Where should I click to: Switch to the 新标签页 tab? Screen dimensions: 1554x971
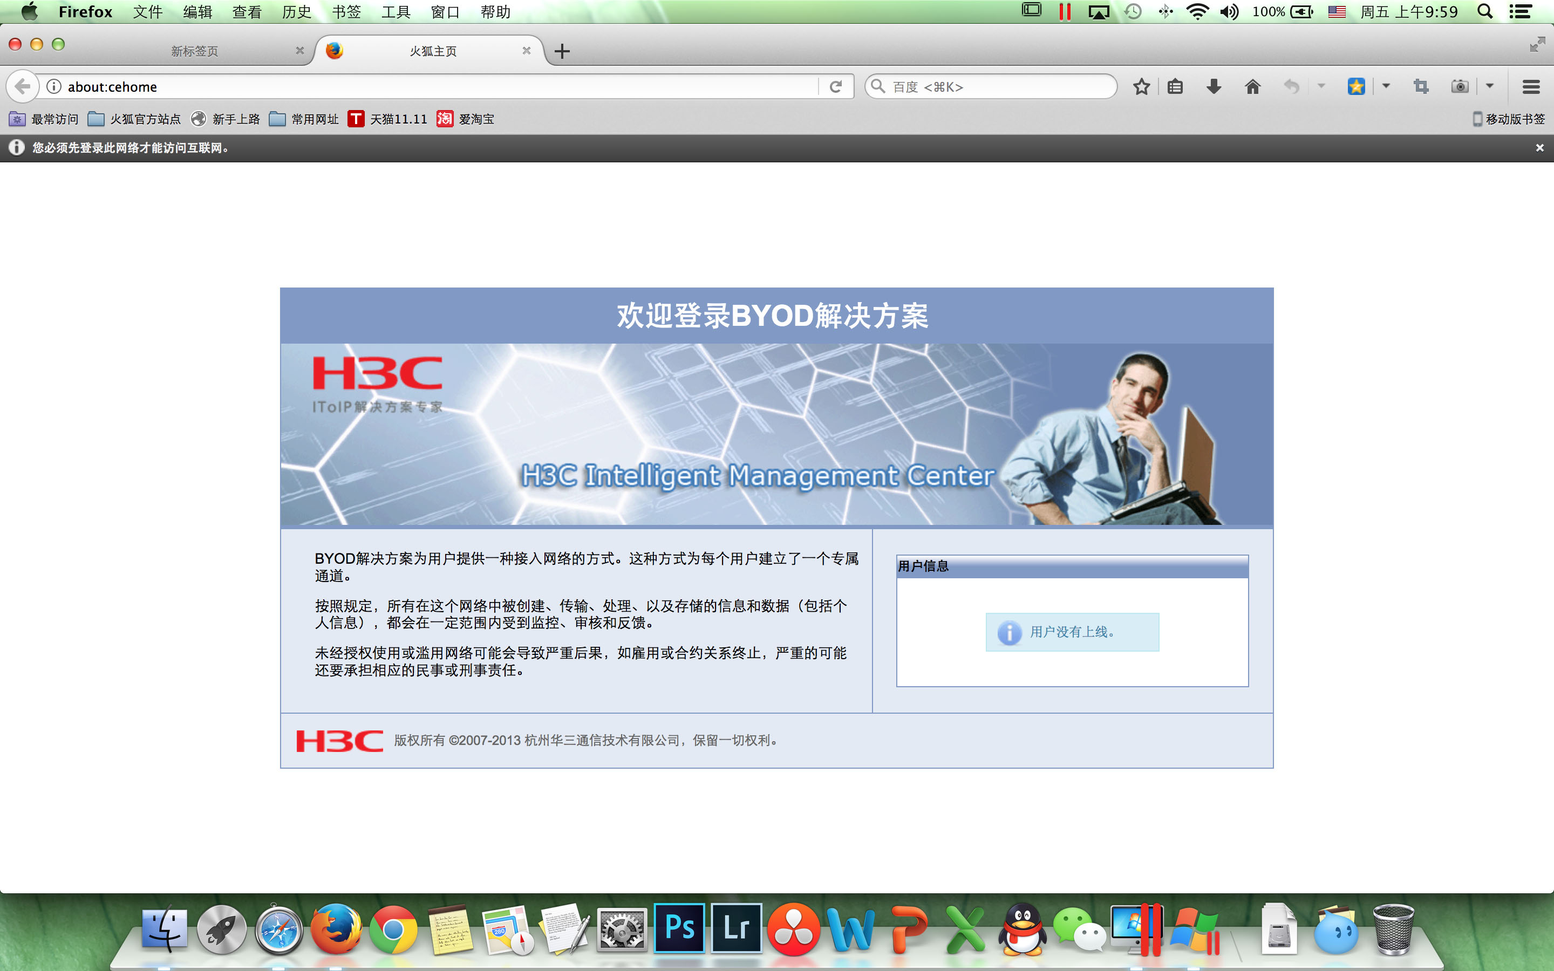195,51
